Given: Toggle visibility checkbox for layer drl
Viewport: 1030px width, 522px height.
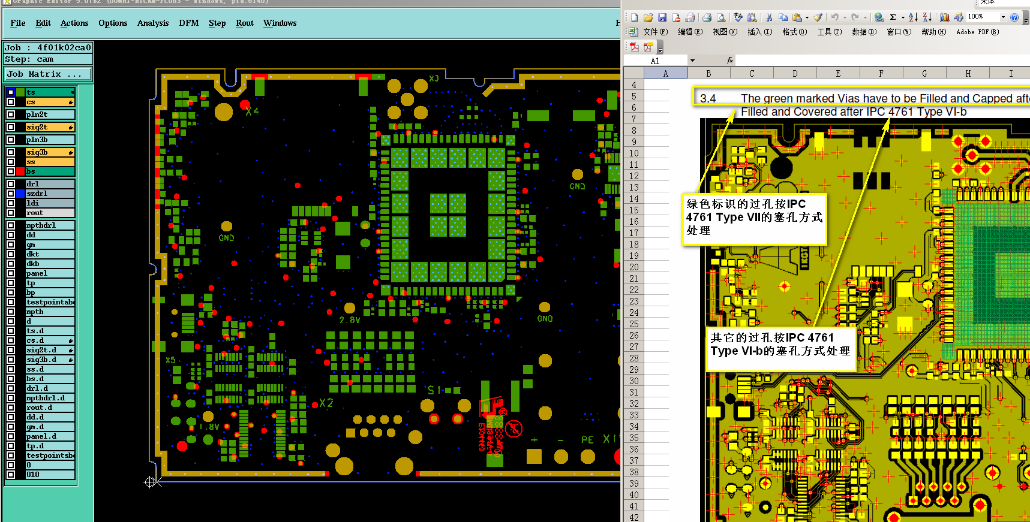Looking at the screenshot, I should click(11, 184).
